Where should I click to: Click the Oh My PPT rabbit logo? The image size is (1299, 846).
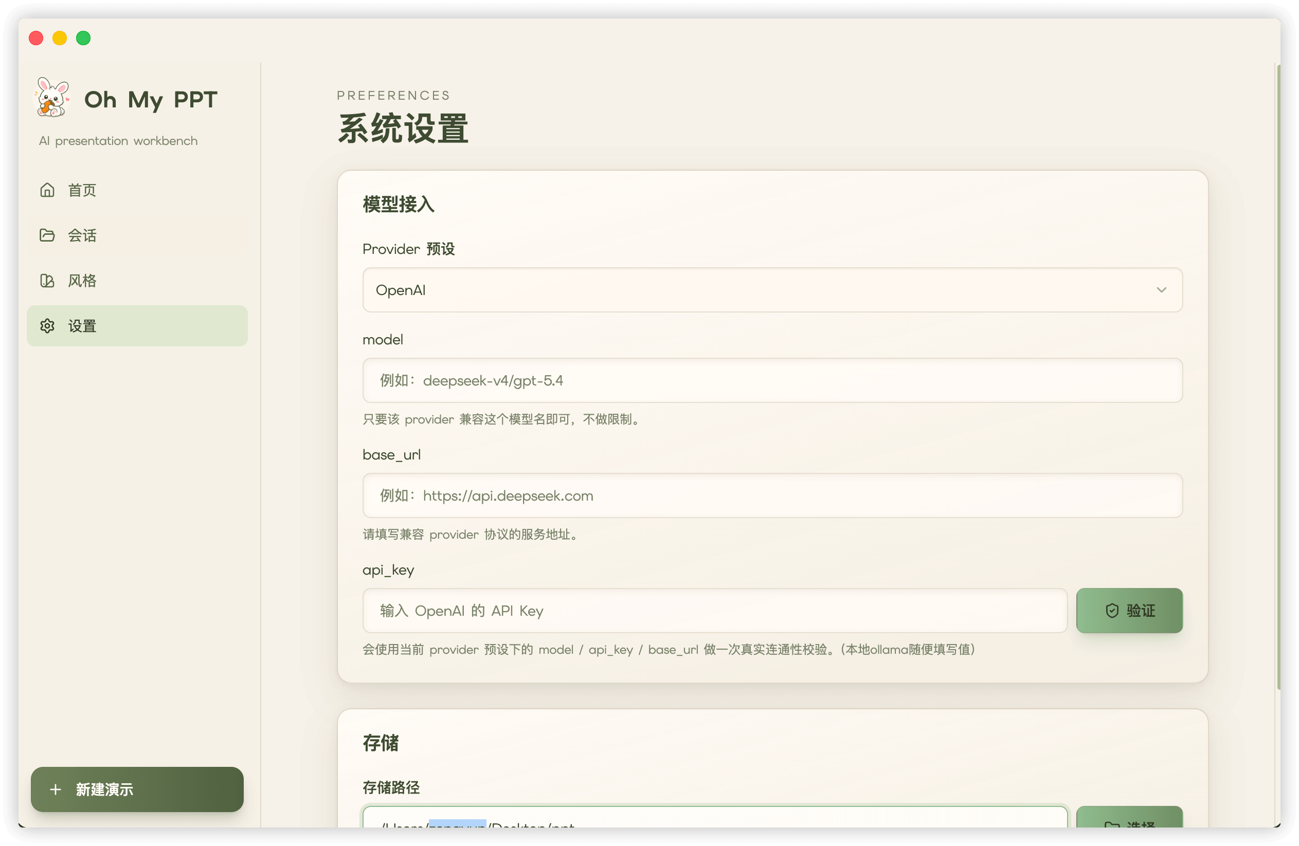click(52, 98)
